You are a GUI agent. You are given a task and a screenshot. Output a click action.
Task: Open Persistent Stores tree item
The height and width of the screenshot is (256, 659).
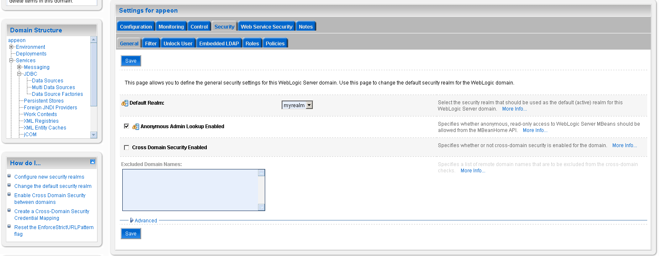point(44,101)
